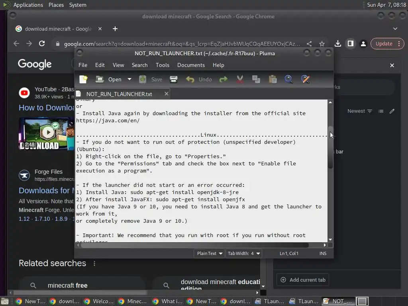
Task: Reload the Chrome page
Action: (x=41, y=44)
